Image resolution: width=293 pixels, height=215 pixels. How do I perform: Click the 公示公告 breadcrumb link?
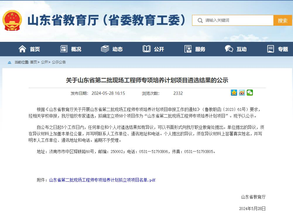59,62
